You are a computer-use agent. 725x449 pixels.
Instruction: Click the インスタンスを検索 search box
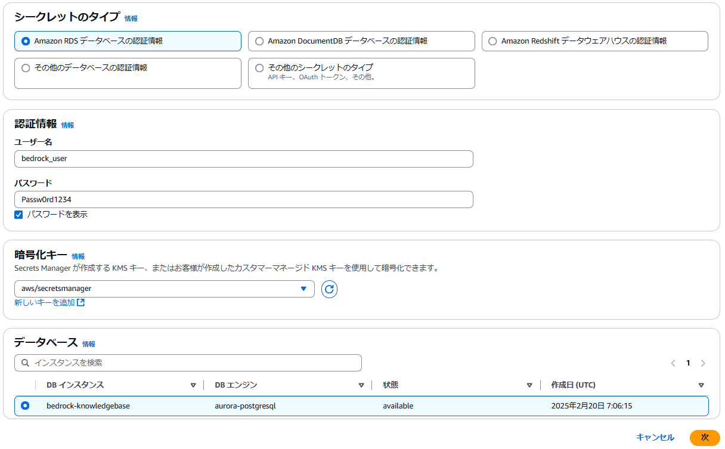click(188, 363)
